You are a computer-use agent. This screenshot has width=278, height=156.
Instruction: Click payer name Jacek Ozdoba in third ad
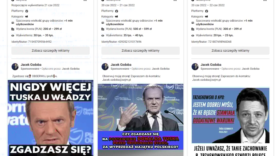(x=250, y=69)
